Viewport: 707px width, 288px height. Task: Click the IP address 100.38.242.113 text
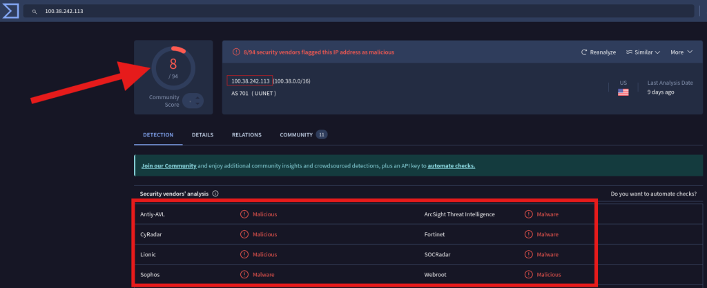250,81
